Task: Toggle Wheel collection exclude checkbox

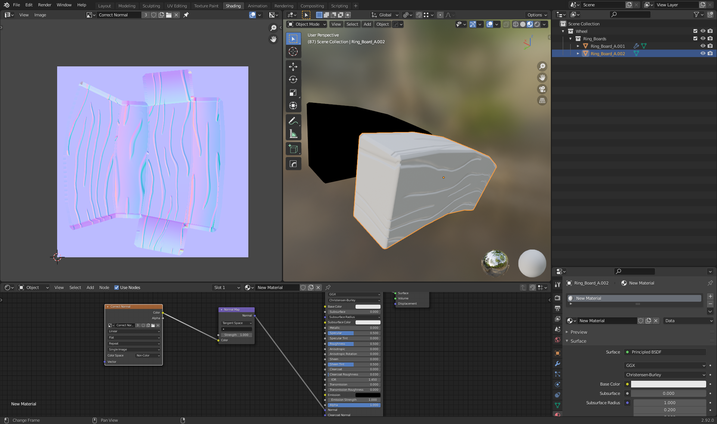Action: [695, 31]
